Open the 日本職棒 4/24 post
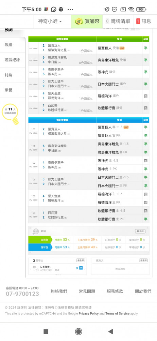The width and height of the screenshot is (157, 341). point(50,268)
